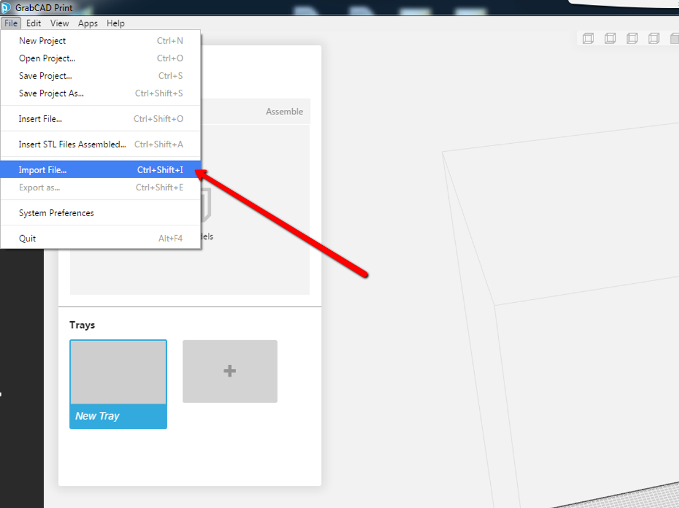Open the Apps menu

click(88, 23)
